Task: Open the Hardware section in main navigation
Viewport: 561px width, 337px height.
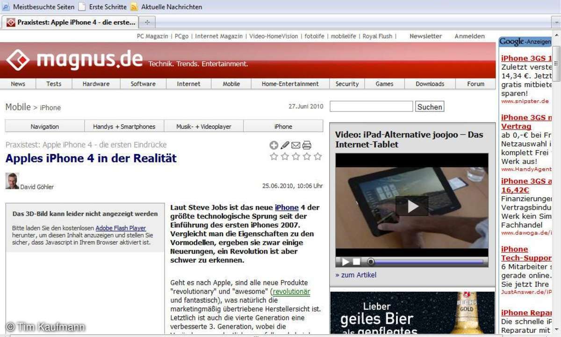Action: (96, 84)
